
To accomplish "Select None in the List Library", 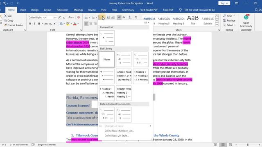I will 106,59.
